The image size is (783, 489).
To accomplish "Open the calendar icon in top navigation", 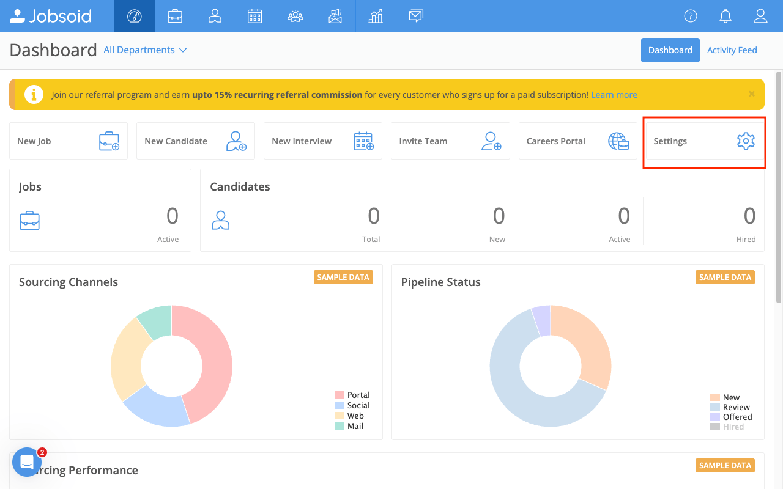I will click(255, 16).
